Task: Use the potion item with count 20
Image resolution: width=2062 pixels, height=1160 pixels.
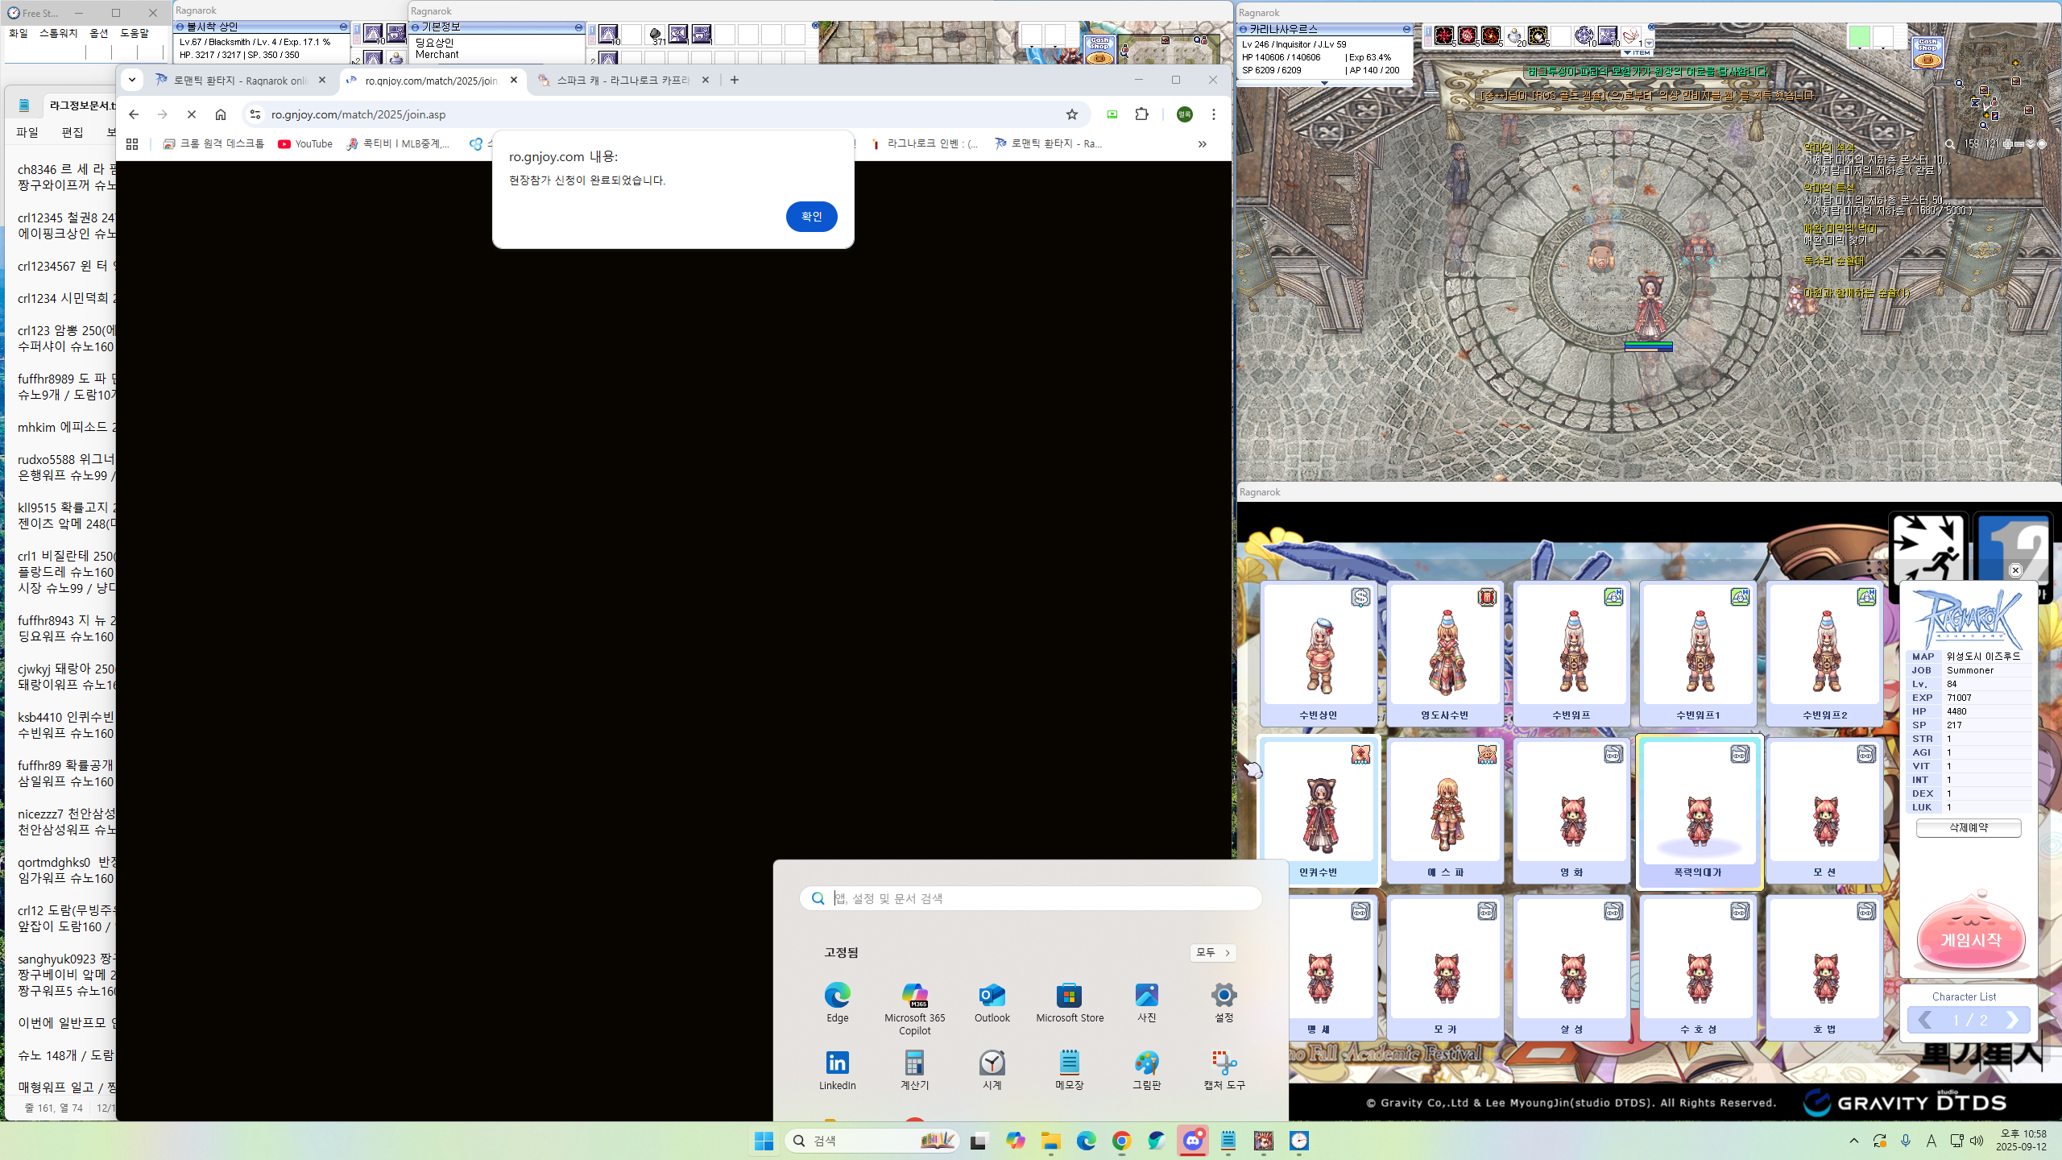Action: click(x=1514, y=35)
